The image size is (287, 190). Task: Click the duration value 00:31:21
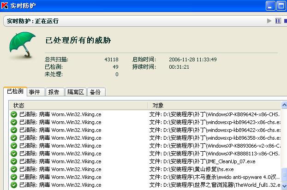click(179, 67)
